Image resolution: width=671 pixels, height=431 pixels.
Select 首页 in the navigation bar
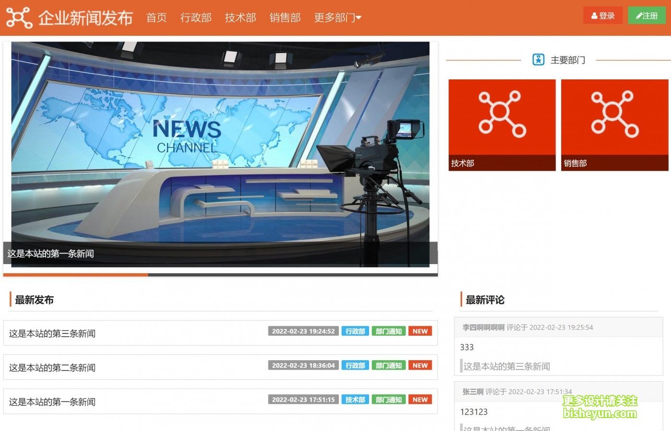[156, 18]
